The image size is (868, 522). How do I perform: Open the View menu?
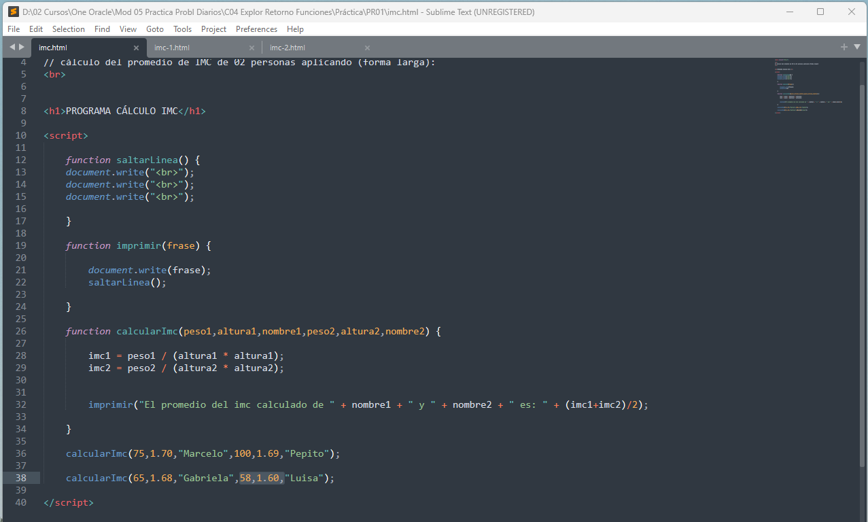pyautogui.click(x=128, y=29)
